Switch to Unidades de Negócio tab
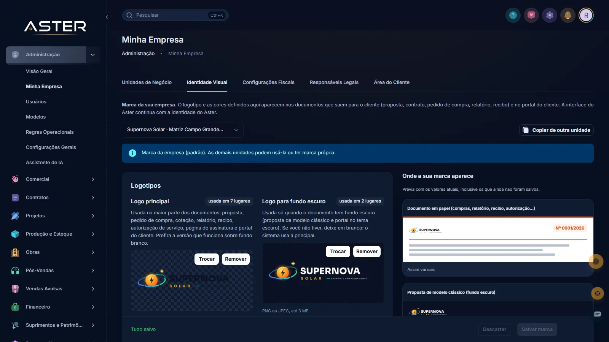Viewport: 609px width, 342px height. coord(147,82)
